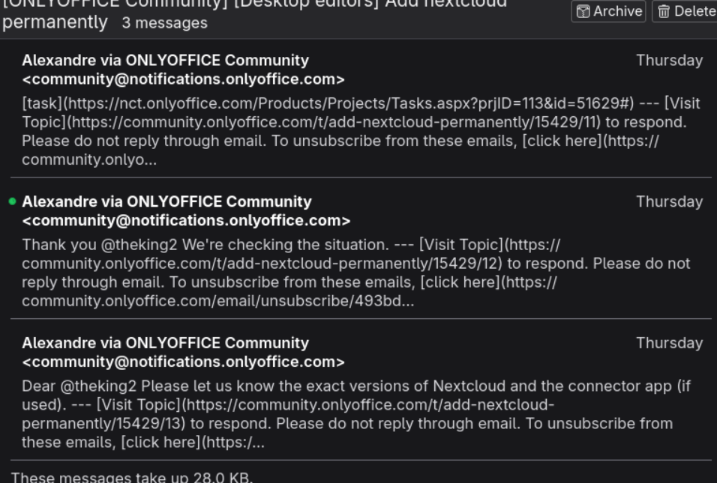Image resolution: width=717 pixels, height=483 pixels.
Task: Click the sender email address in the last message
Action: pos(183,362)
